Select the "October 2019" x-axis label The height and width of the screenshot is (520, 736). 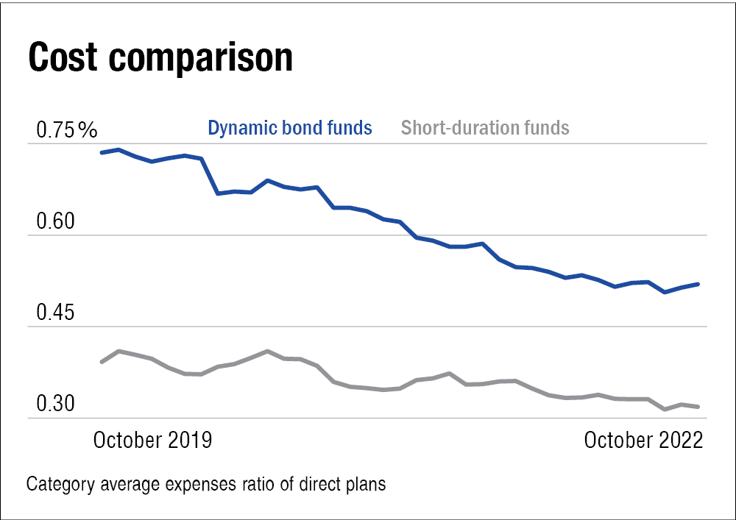point(152,440)
